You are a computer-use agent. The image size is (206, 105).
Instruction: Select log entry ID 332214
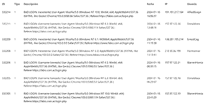point(6,12)
